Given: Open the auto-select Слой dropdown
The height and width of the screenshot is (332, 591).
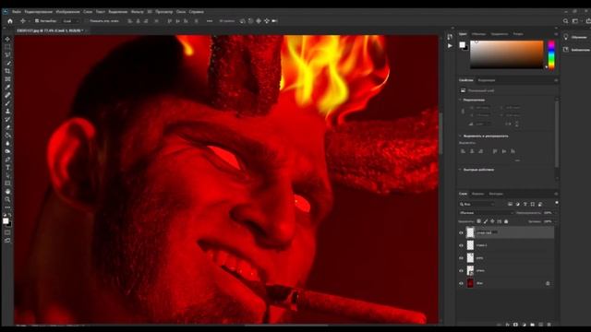Looking at the screenshot, I should [x=71, y=21].
